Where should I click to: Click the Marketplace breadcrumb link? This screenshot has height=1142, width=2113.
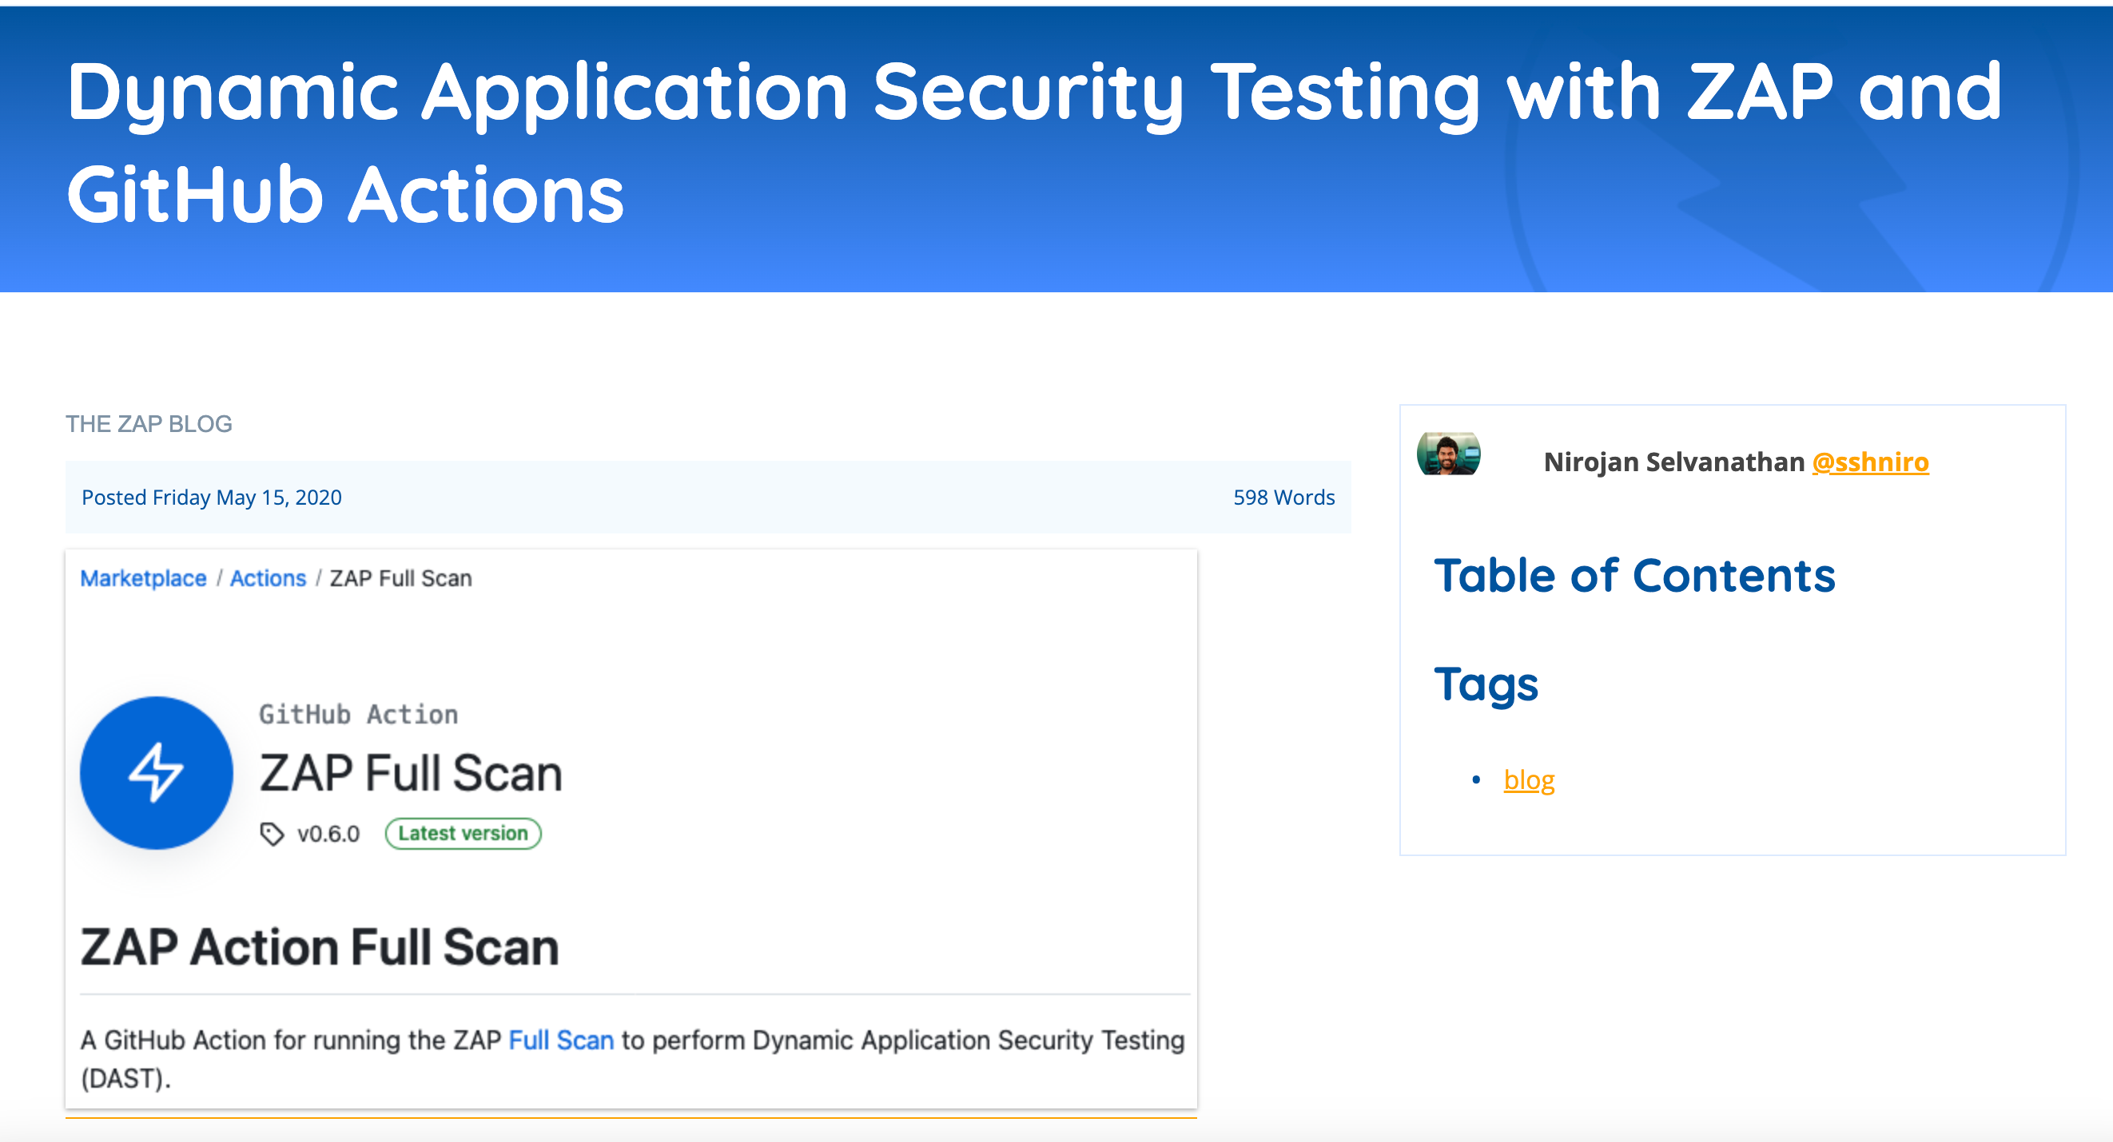point(143,578)
